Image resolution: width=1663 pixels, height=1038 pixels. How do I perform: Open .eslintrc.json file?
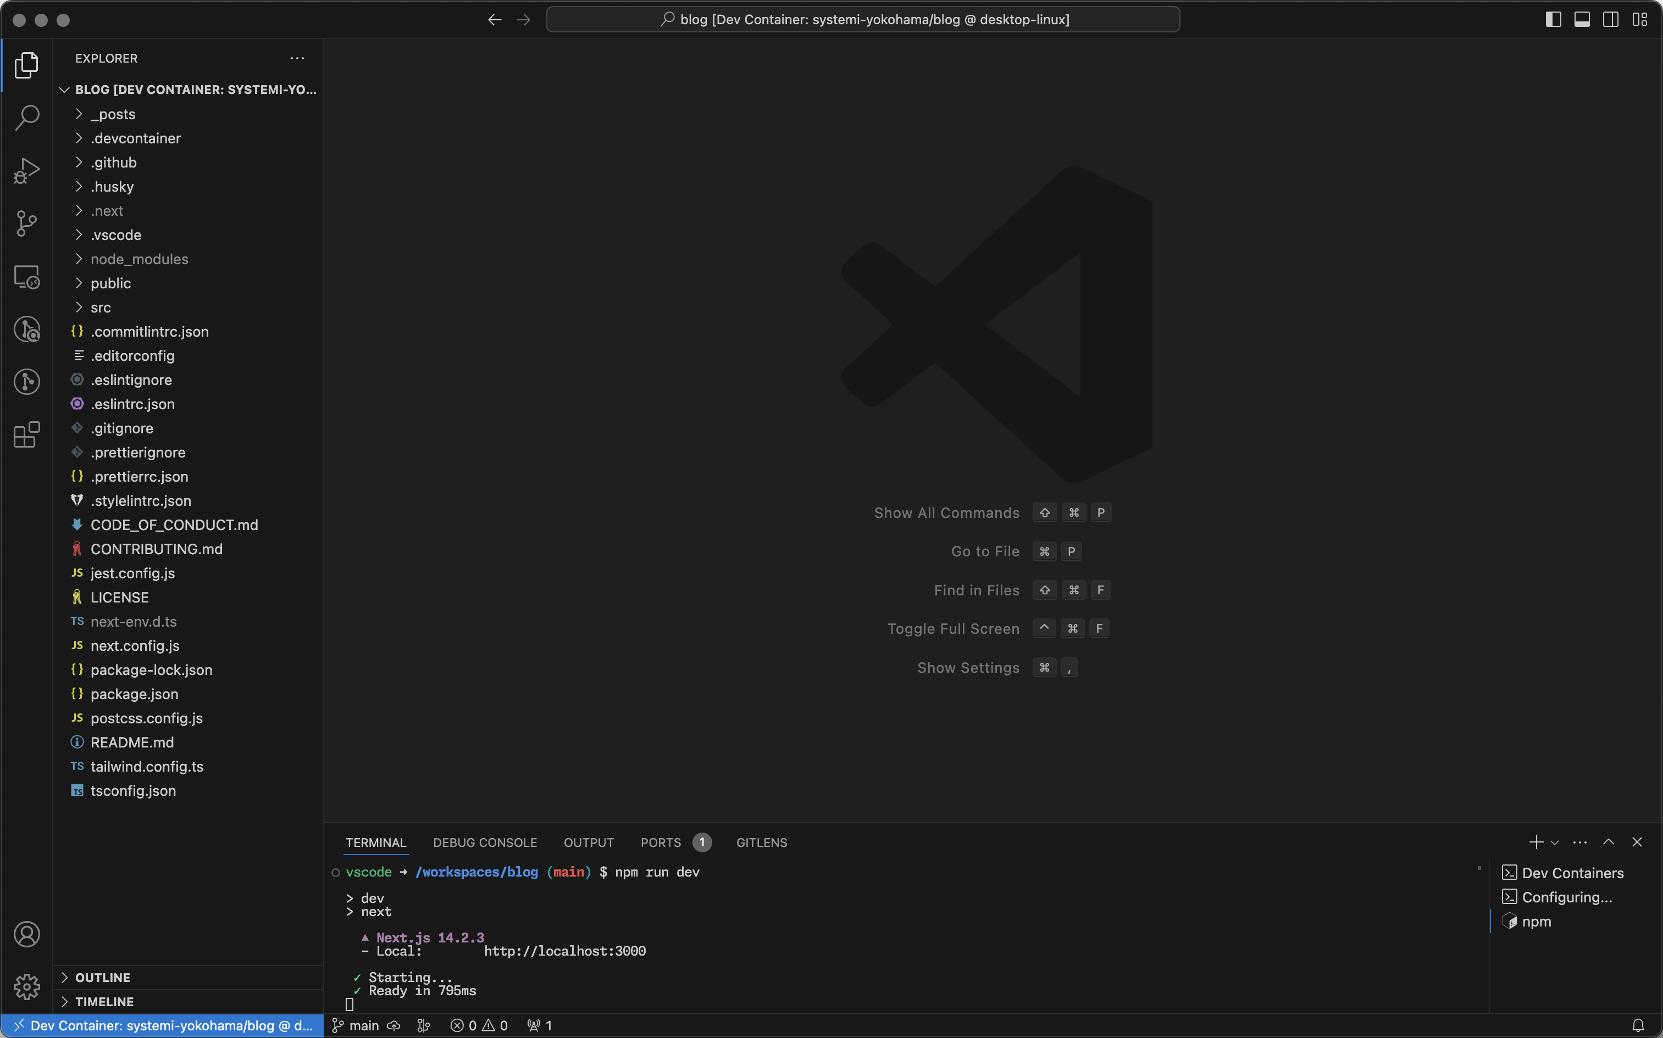[x=187, y=404]
